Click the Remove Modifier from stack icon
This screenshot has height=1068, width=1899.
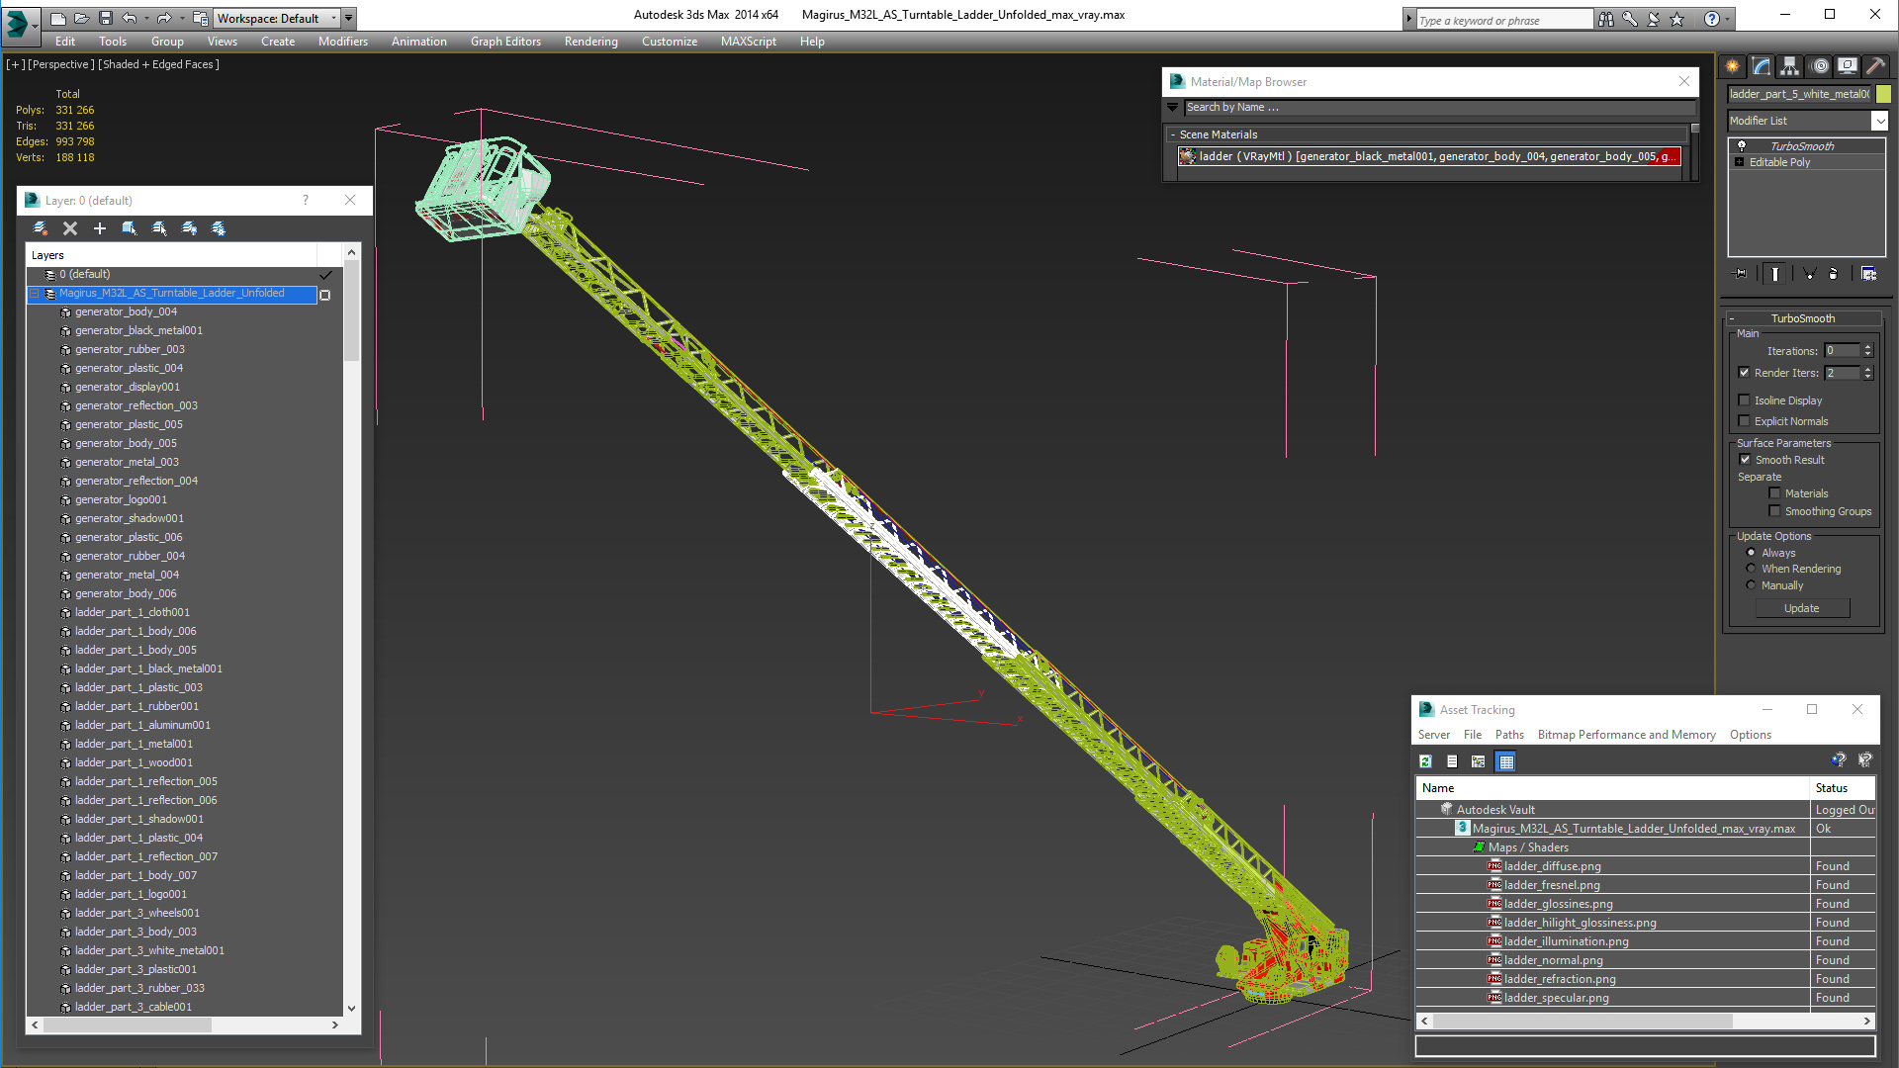point(1834,274)
